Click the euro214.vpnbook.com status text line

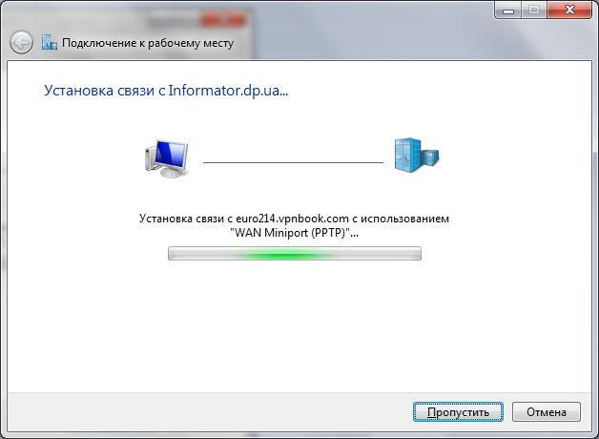294,219
